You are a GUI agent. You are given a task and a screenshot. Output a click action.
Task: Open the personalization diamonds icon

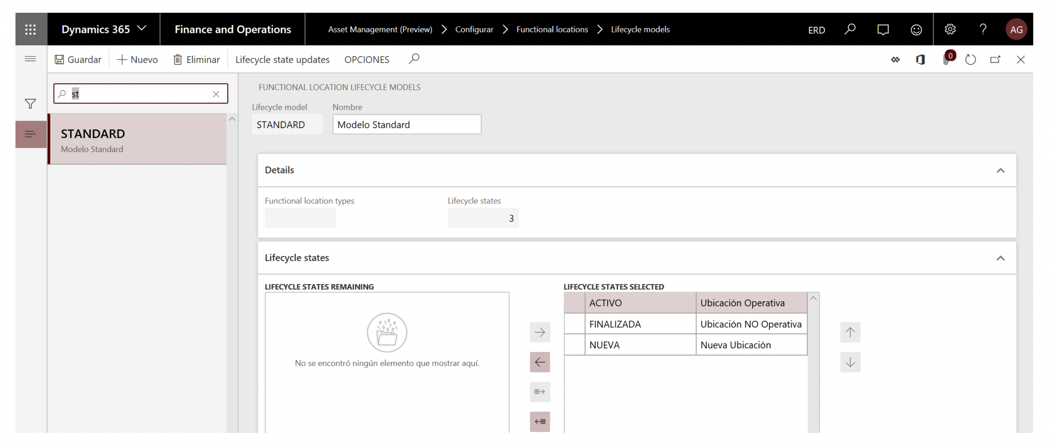tap(895, 60)
